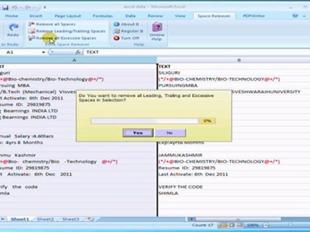Screen dimensions: 310x232
Task: Click the Turn Off label
Action: [x=130, y=38]
